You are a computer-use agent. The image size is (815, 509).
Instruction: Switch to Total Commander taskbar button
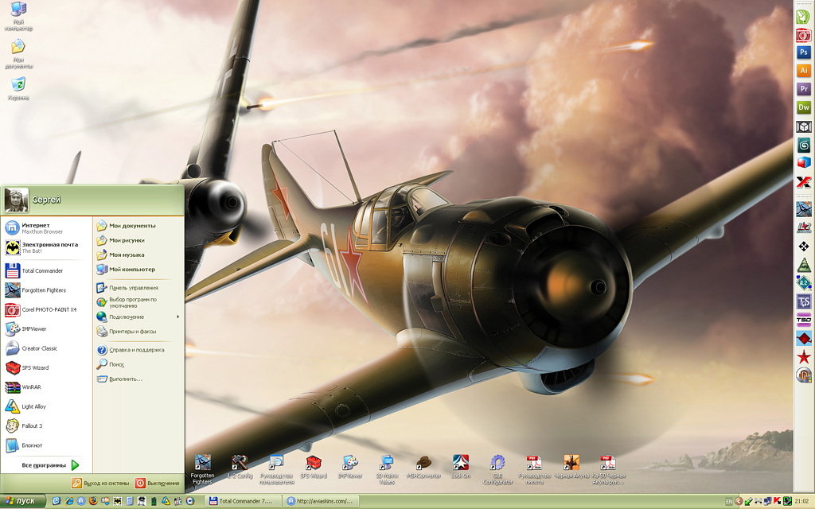[x=241, y=501]
